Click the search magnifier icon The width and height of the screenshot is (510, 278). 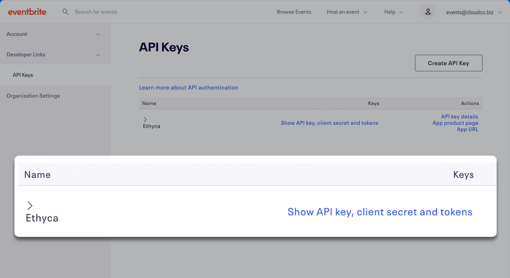click(x=66, y=12)
